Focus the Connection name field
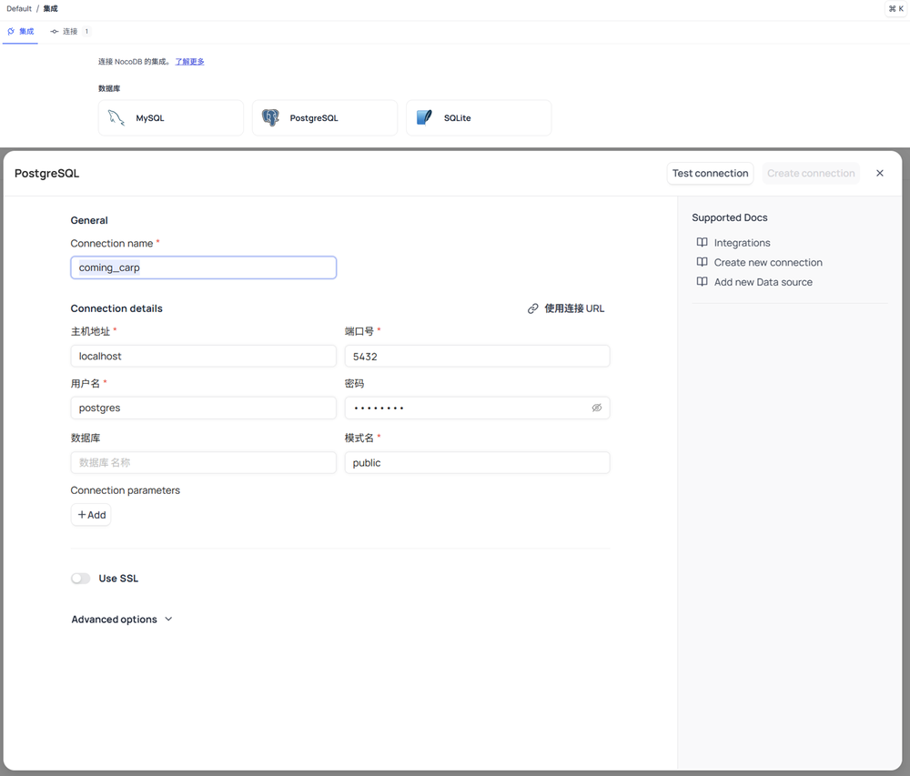The width and height of the screenshot is (910, 776). pos(204,267)
